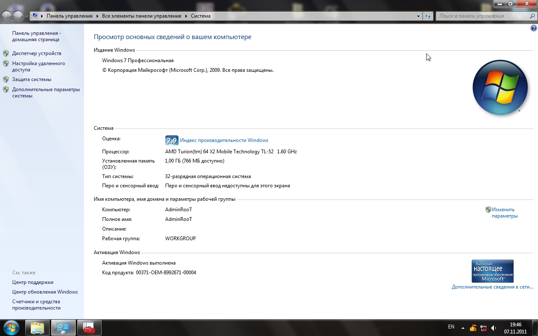
Task: Click AdminRooT value next to Компьютер
Action: (179, 210)
